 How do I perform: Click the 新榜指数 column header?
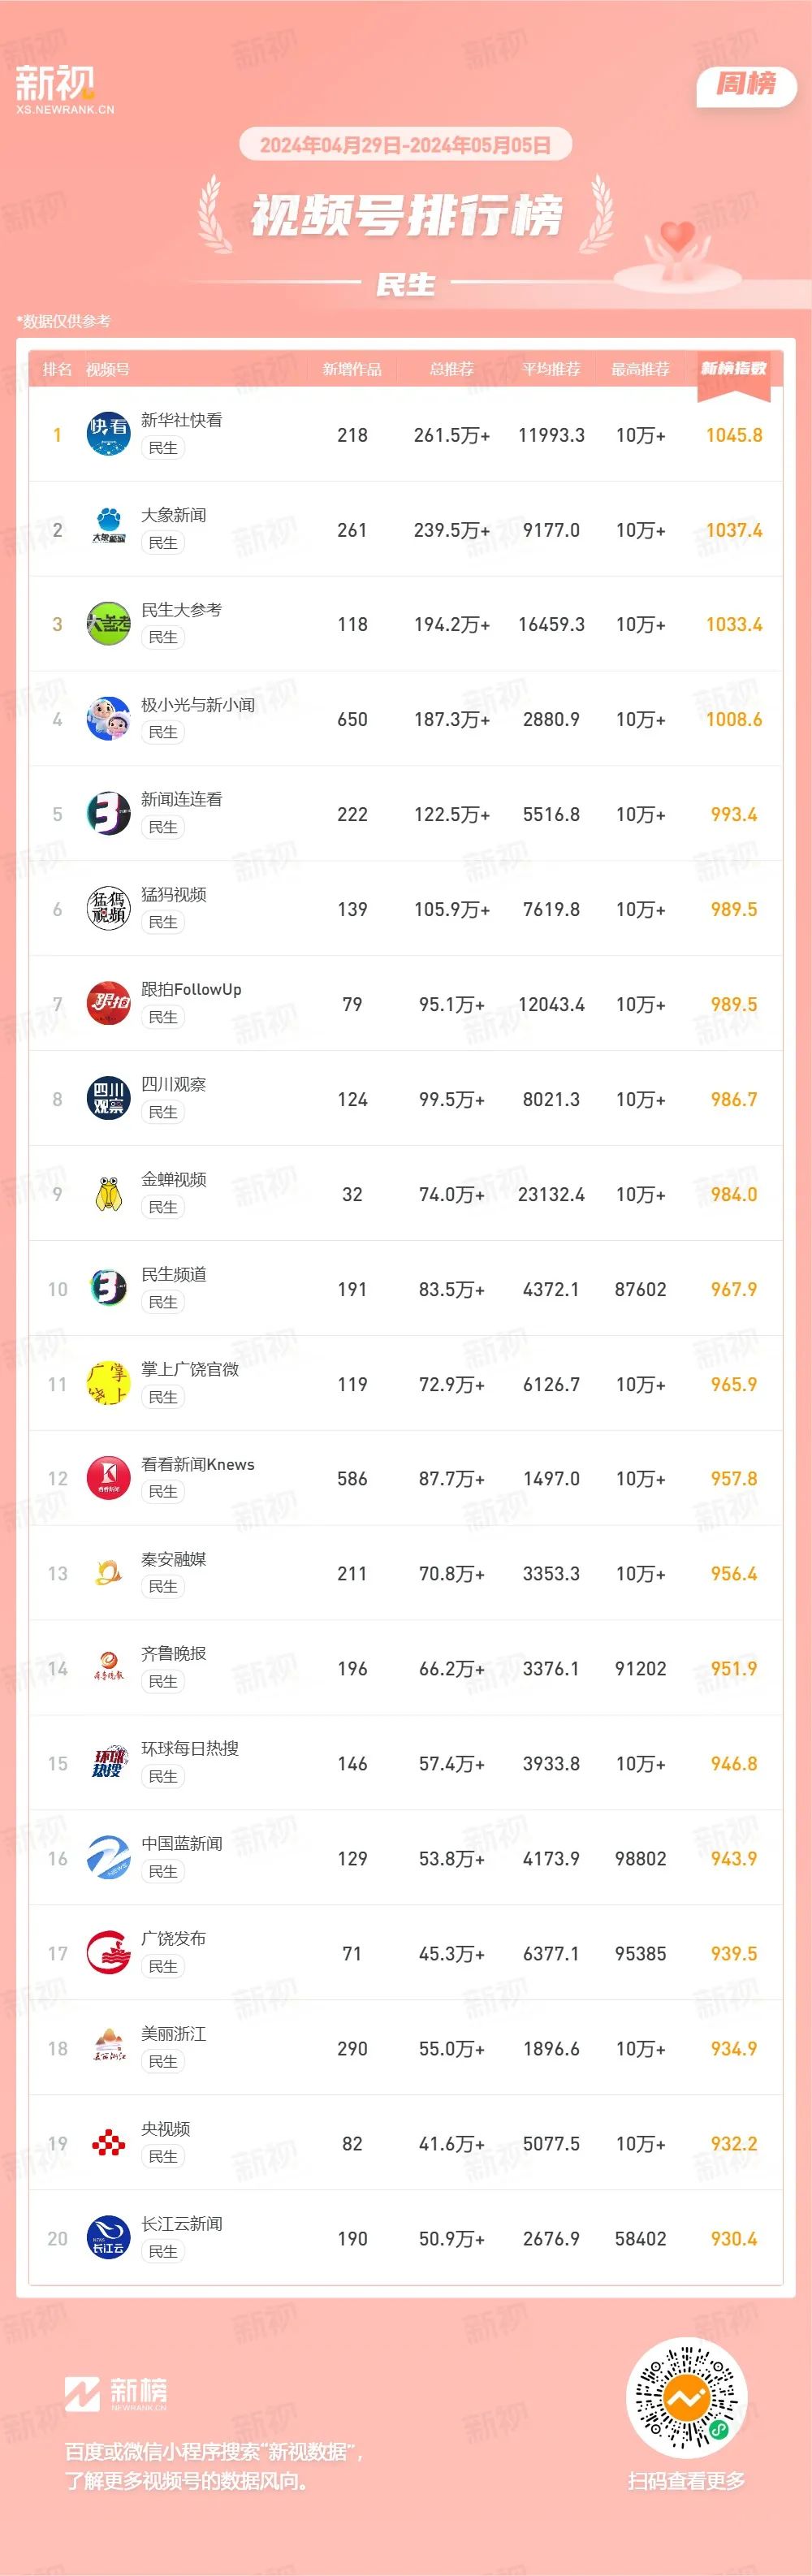[x=734, y=369]
